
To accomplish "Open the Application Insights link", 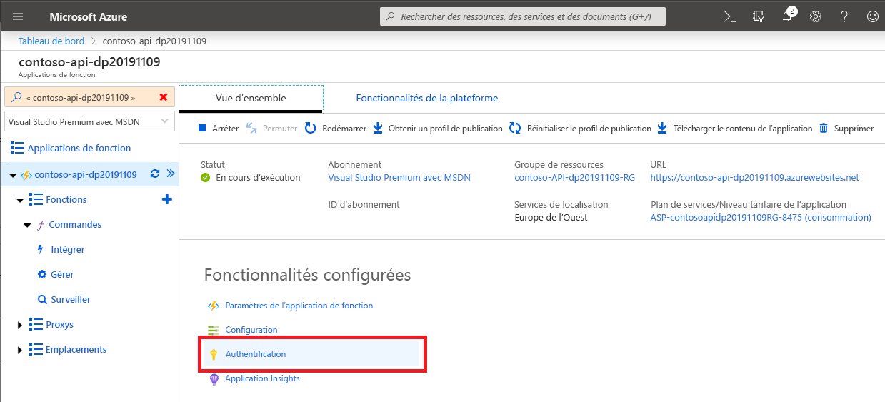I will 262,378.
